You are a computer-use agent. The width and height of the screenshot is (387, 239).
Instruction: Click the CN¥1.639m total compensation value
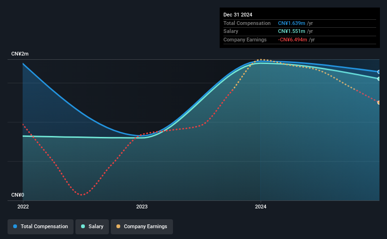pyautogui.click(x=291, y=23)
